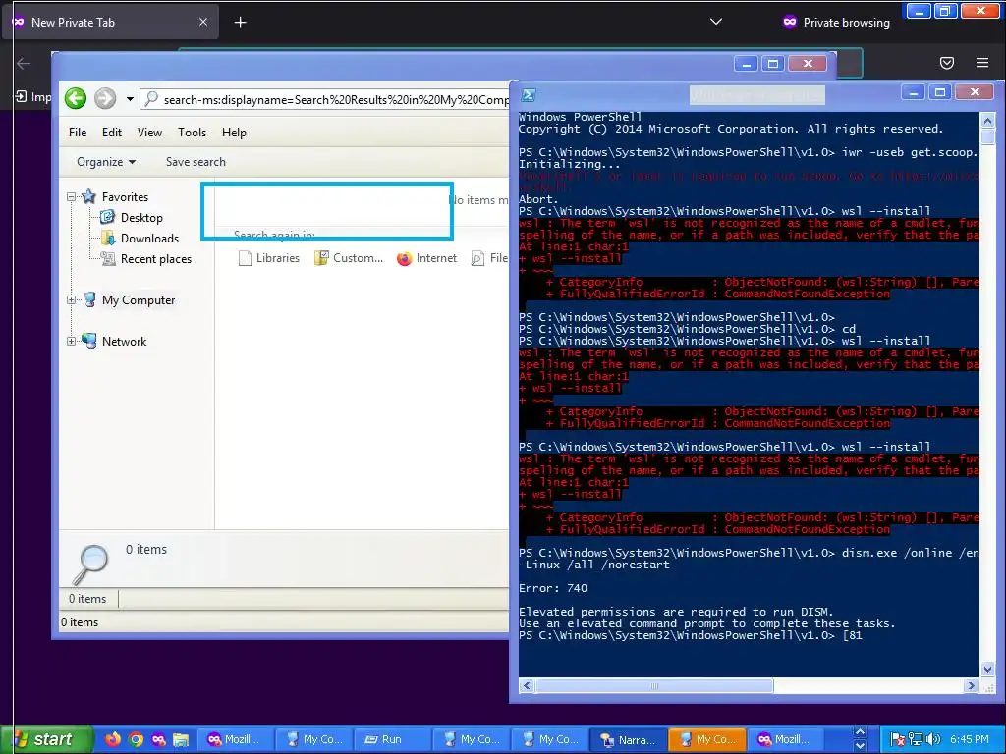Open the Firefox hamburger menu
The image size is (1006, 754).
[x=982, y=63]
